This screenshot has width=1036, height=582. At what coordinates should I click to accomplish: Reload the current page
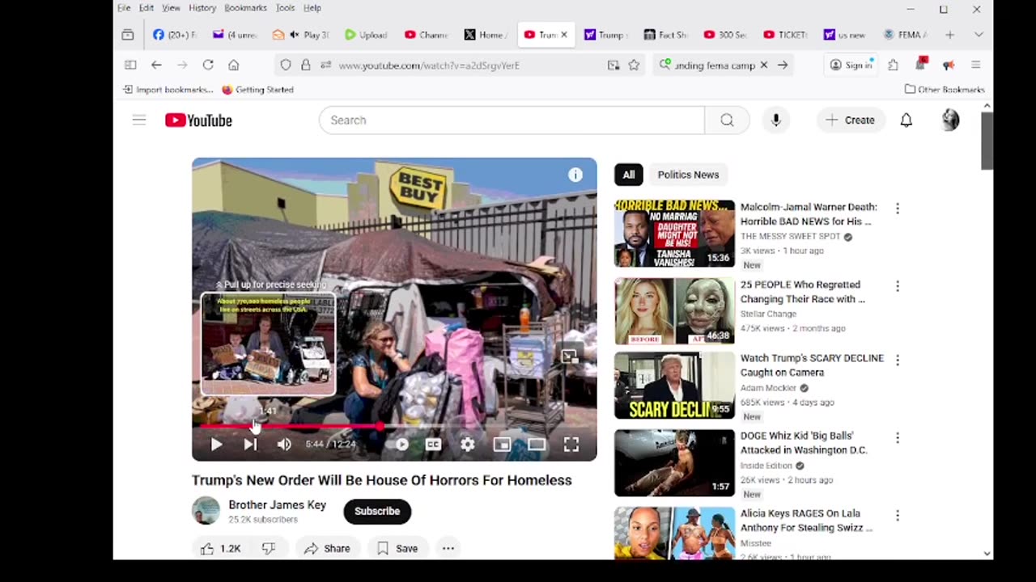(208, 65)
